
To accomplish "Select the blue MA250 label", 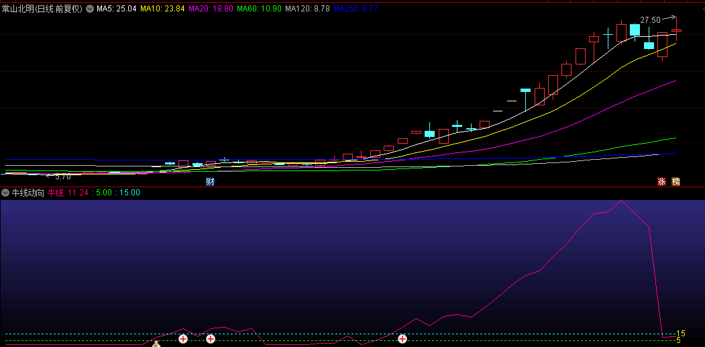I will [356, 9].
